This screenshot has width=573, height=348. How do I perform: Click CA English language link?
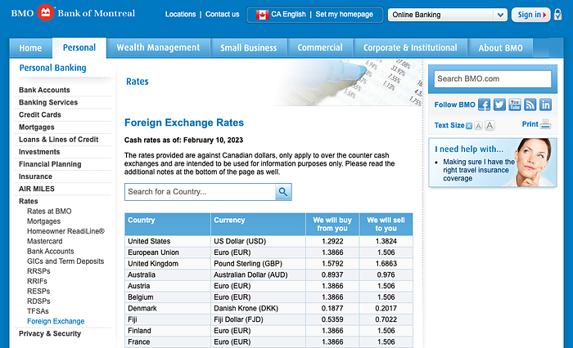pos(288,14)
